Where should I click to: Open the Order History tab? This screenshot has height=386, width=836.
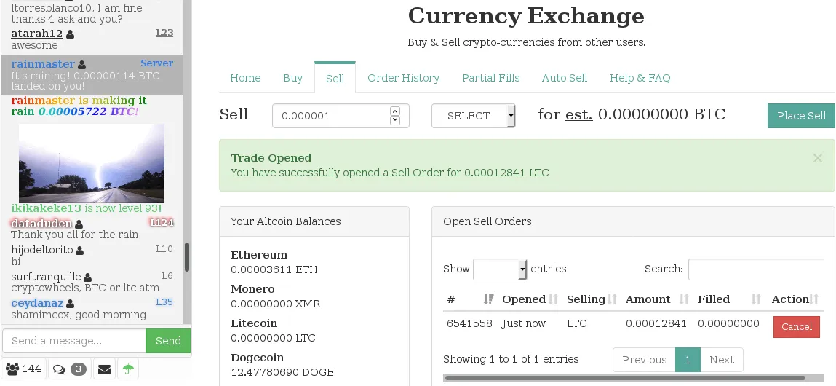point(404,78)
